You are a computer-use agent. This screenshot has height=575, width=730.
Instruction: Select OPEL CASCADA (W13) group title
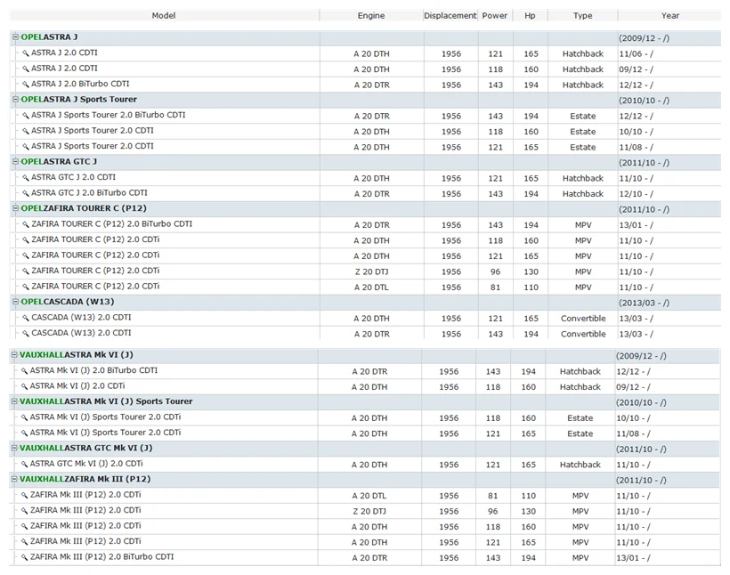tap(68, 302)
